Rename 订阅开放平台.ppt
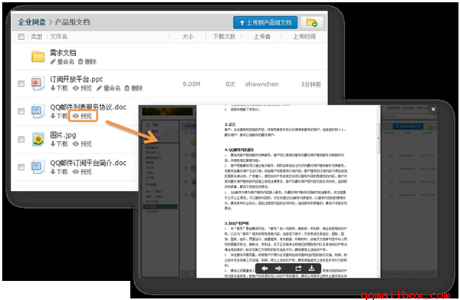 coord(109,88)
